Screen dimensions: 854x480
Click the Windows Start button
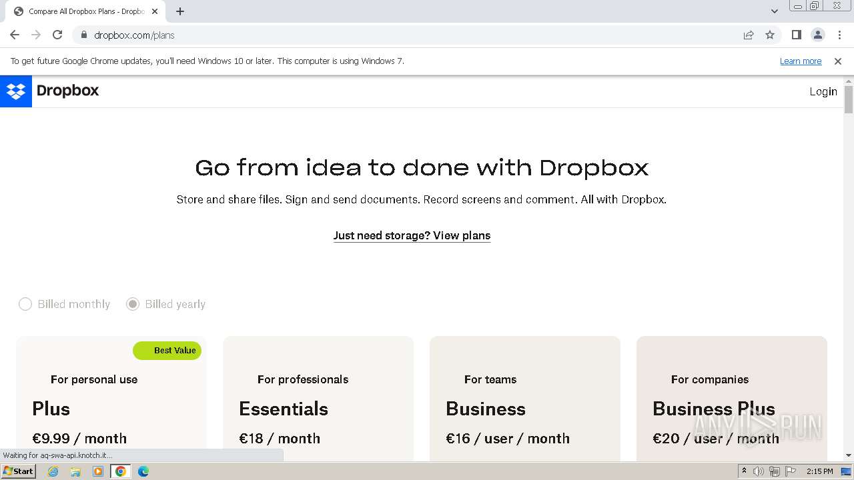click(x=18, y=471)
